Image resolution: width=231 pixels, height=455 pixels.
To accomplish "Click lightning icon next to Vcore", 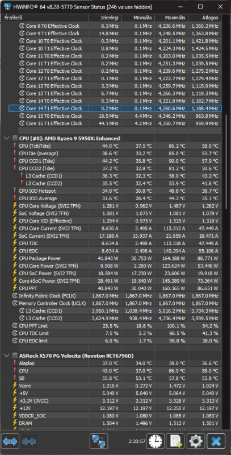I will click(15, 386).
